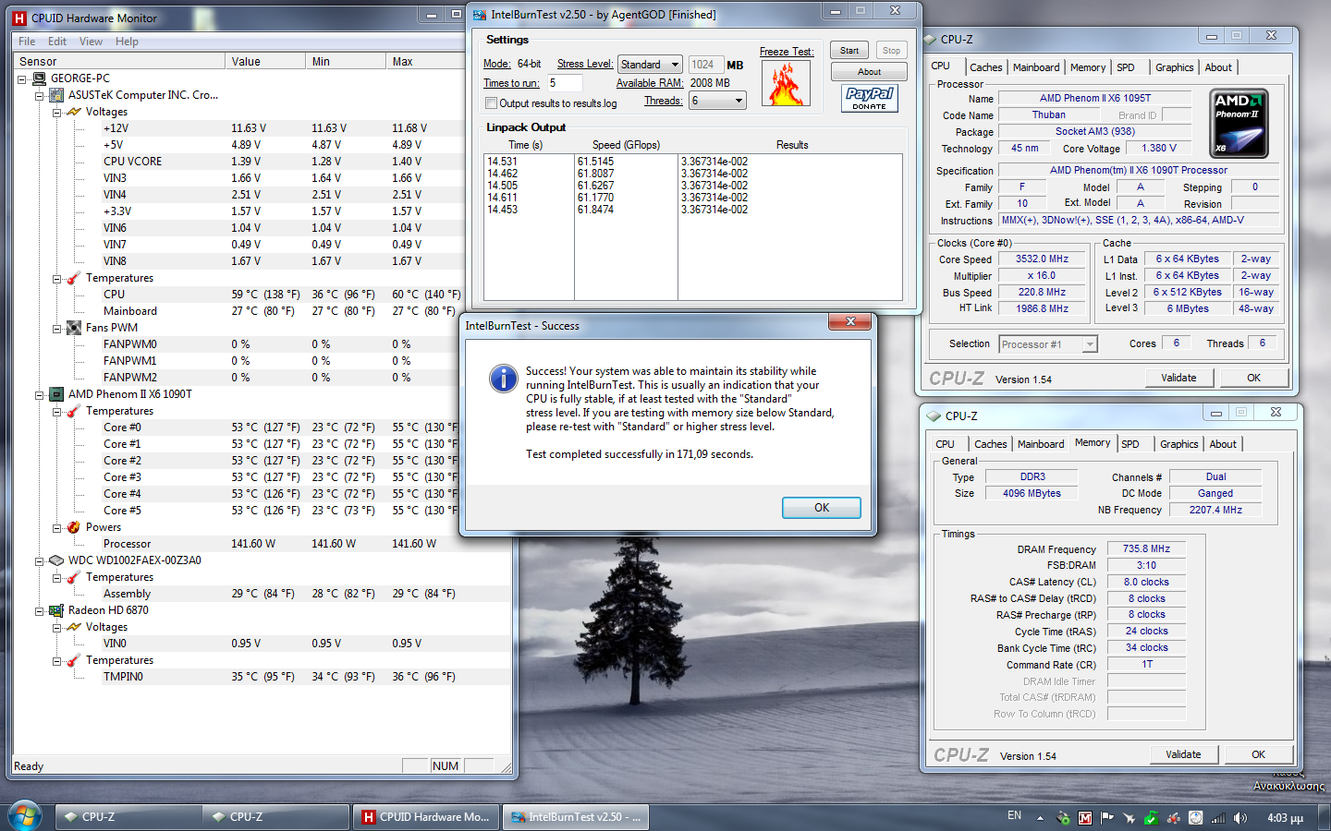
Task: Click the Voltages icon under ASUSTeK
Action: [74, 112]
